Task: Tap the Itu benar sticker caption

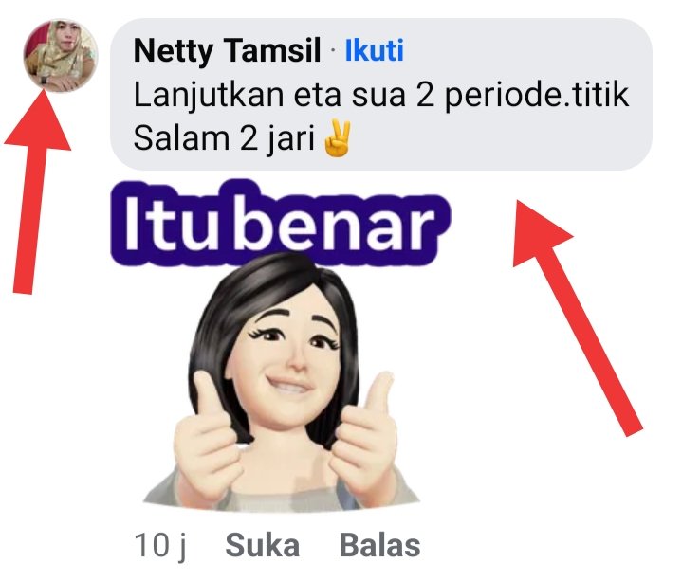Action: [x=281, y=223]
